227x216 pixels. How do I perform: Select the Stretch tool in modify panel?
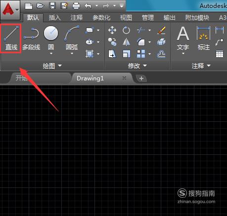point(112,54)
